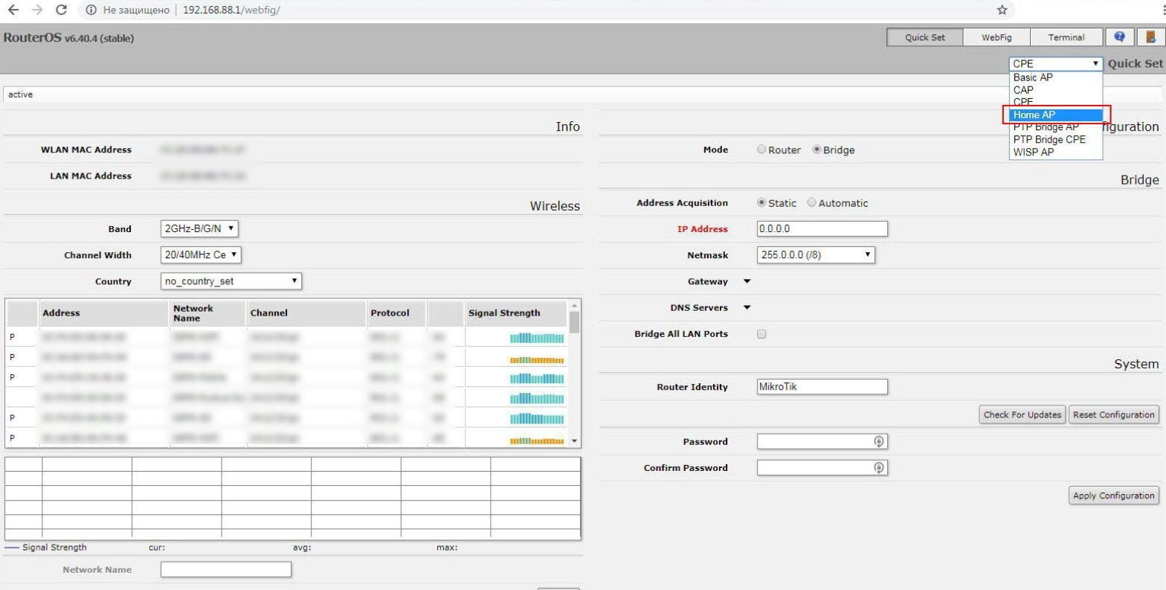Select Home AP from the mode list
1166x590 pixels.
coord(1056,115)
